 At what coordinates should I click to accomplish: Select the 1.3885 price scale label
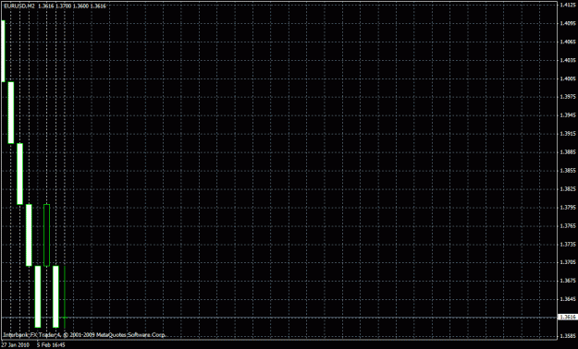pos(568,152)
